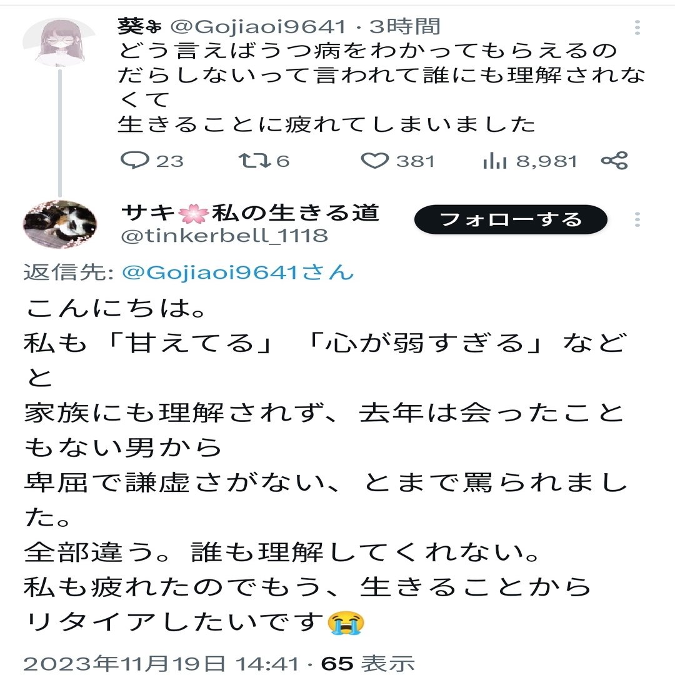Open the 3時間 timestamp link

(x=405, y=27)
